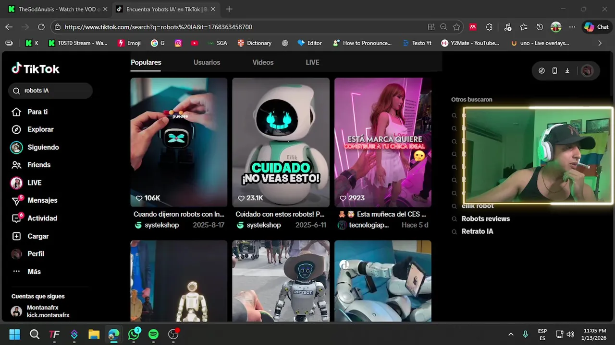Open the robot-holding-tablet video
This screenshot has width=615, height=345.
pos(383,281)
